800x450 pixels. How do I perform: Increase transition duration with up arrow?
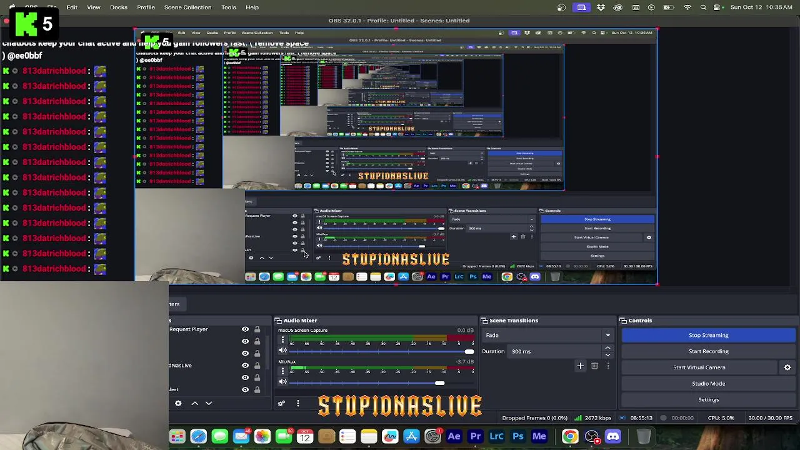[x=607, y=348]
